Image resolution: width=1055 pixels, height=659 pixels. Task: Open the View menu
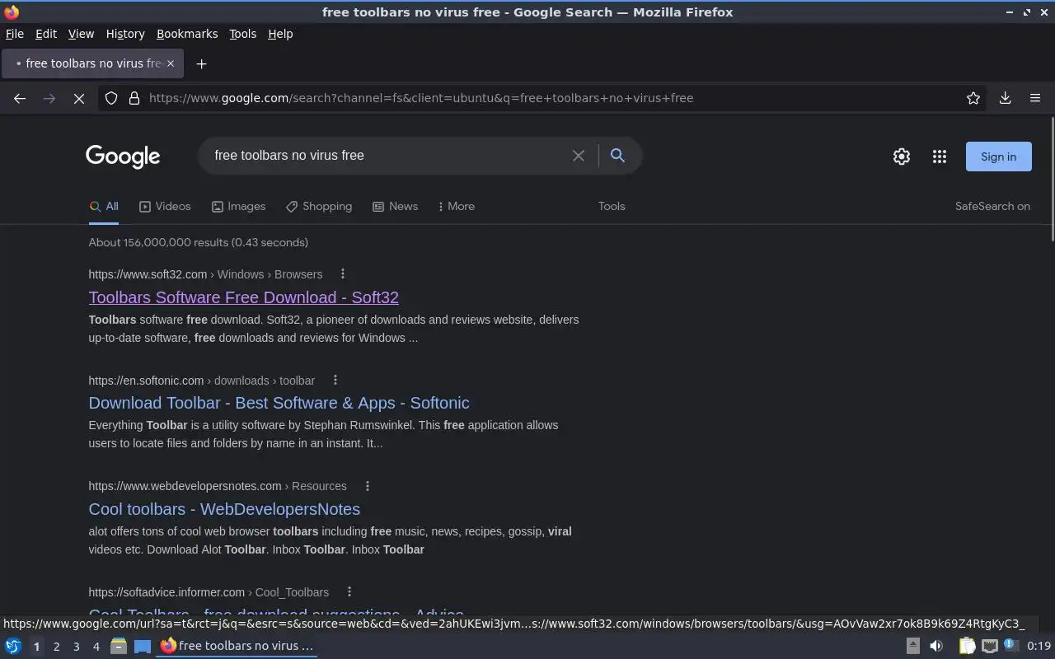(81, 34)
